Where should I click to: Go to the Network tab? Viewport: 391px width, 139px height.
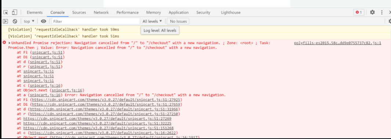[x=101, y=12]
